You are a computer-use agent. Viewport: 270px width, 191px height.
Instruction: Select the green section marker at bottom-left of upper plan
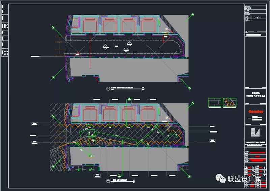point(53,78)
